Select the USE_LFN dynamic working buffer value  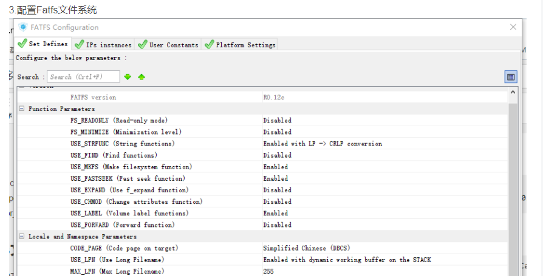coord(347,260)
